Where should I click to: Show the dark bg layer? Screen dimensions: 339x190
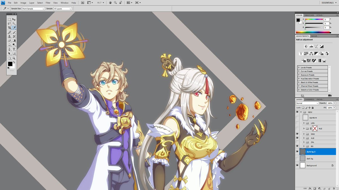[x=297, y=159]
